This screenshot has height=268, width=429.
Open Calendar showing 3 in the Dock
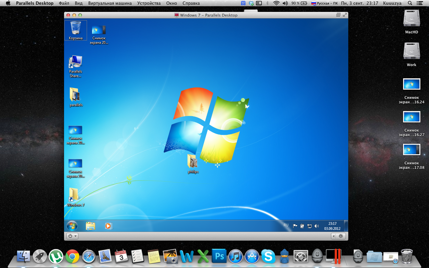pyautogui.click(x=121, y=256)
